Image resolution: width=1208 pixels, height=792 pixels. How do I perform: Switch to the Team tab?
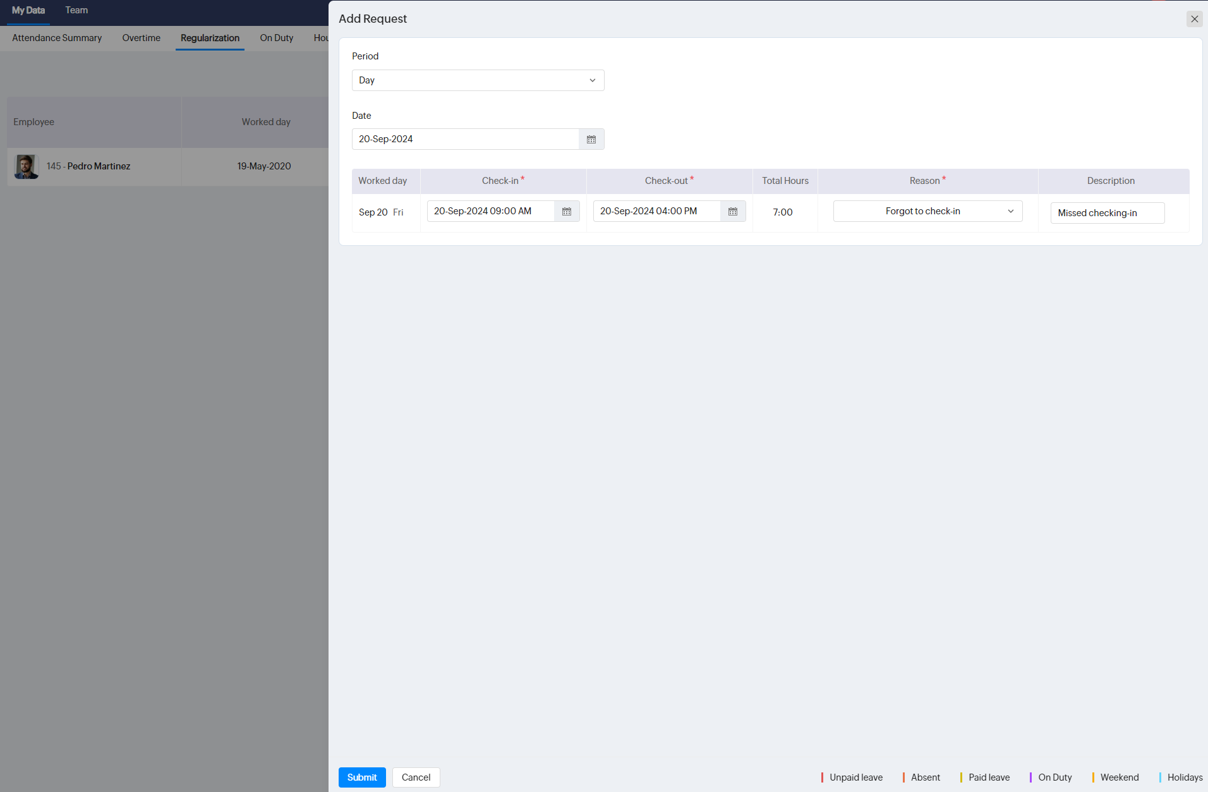(x=76, y=11)
